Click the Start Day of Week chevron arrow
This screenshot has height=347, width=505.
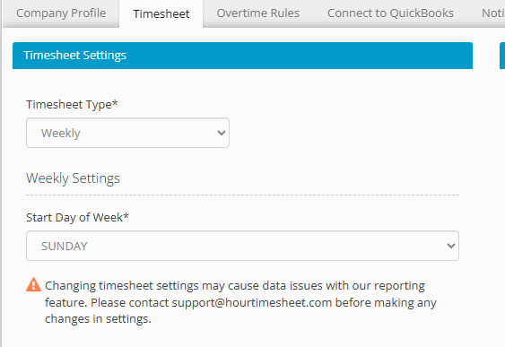(x=451, y=246)
